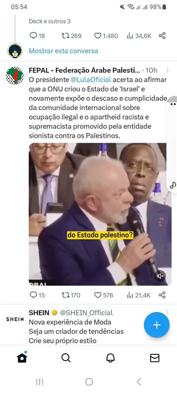177x393 pixels.
Task: Retweet the top post with 269 reposts
Action: coord(71,36)
